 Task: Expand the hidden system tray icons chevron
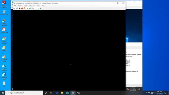tap(147, 93)
